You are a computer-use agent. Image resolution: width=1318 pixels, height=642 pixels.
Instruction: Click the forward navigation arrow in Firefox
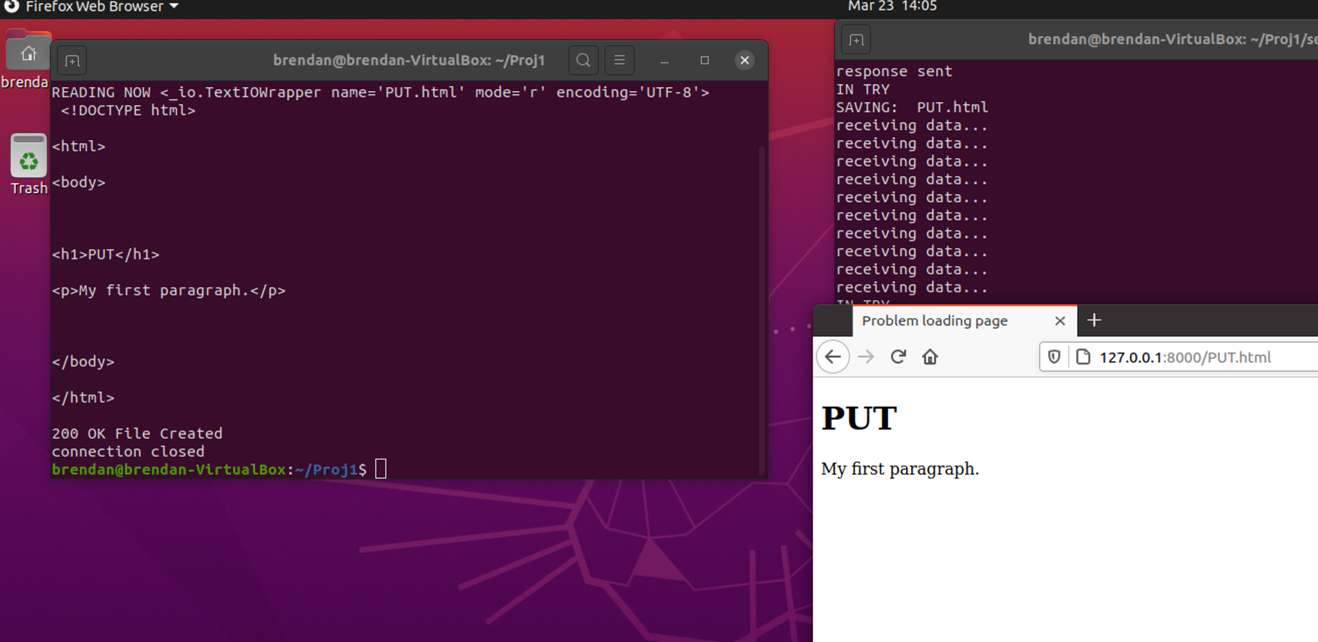[865, 357]
